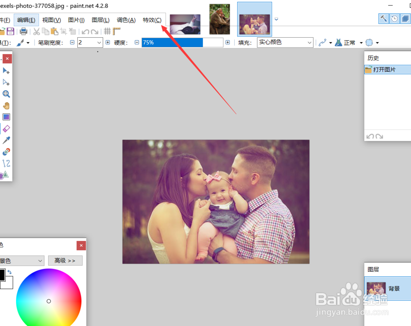Select the monkey image thumbnail
The width and height of the screenshot is (411, 326).
tap(219, 18)
